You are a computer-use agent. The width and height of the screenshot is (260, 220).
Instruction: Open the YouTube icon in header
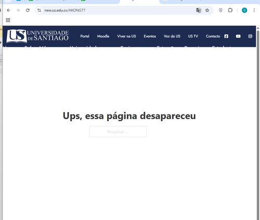pyautogui.click(x=238, y=36)
